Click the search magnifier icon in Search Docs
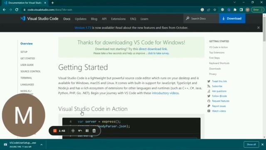 tap(187, 18)
